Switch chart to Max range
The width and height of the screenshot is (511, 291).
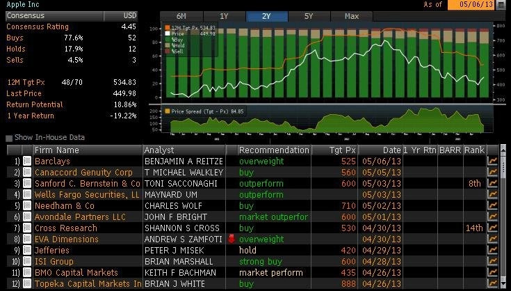(x=352, y=16)
